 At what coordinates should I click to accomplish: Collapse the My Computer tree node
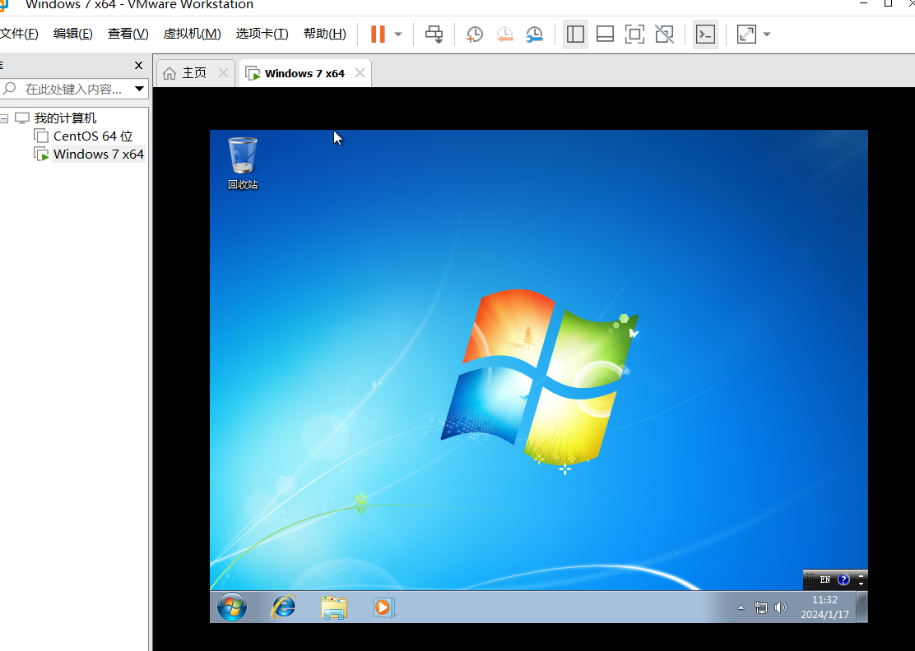[4, 118]
